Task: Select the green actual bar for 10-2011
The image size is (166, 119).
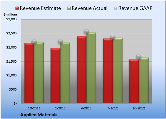Action: click(39, 73)
